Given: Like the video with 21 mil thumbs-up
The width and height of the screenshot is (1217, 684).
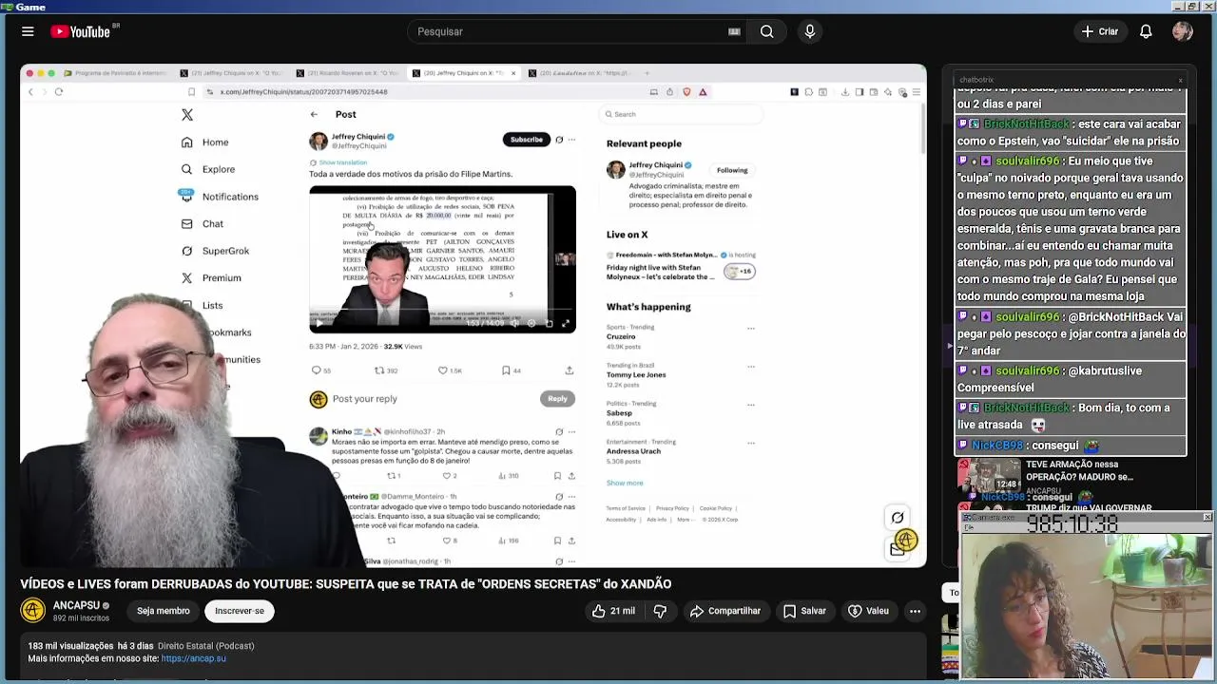Looking at the screenshot, I should click(613, 611).
